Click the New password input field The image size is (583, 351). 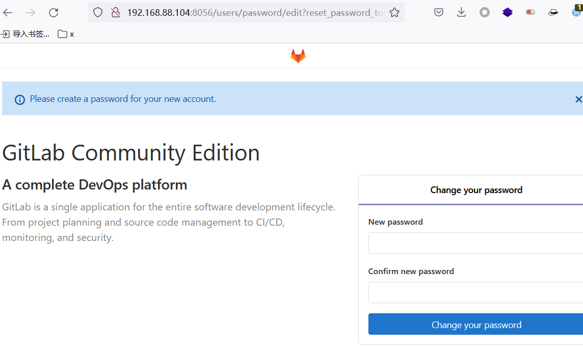pyautogui.click(x=475, y=243)
